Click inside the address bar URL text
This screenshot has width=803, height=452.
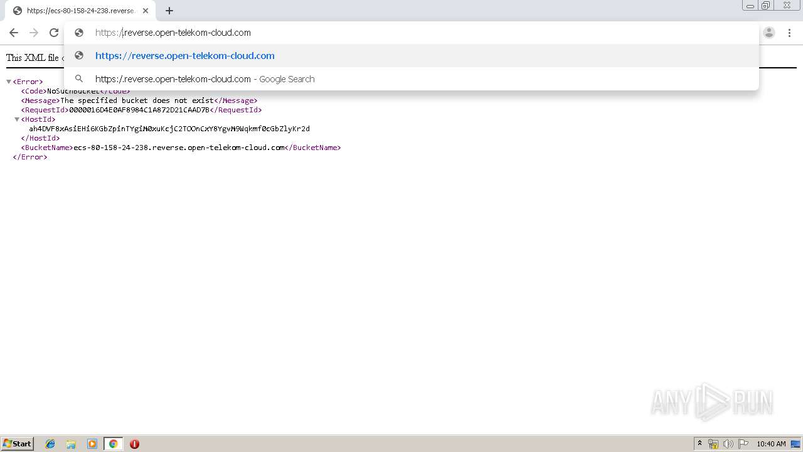pyautogui.click(x=173, y=33)
